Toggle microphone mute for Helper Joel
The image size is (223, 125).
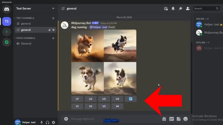click(x=42, y=122)
